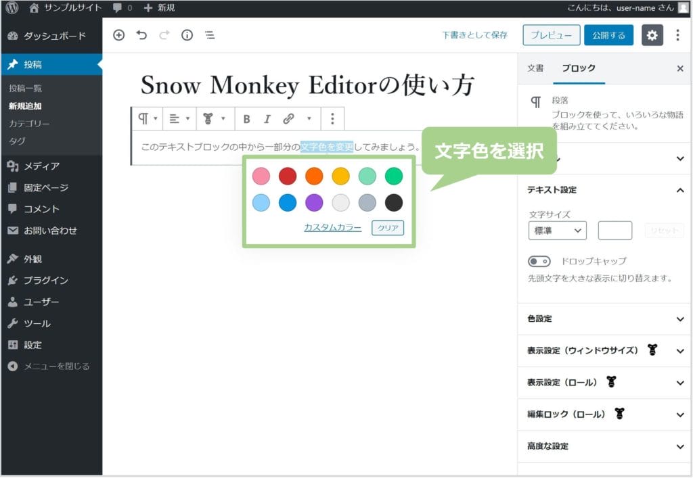
Task: Open the Snow Monkey Editor toolbar dropdown
Action: 214,118
